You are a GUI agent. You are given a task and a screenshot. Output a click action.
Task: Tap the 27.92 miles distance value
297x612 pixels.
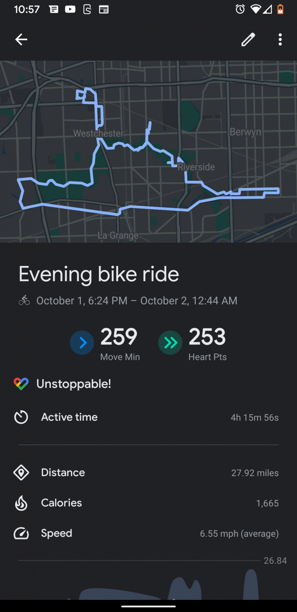coord(255,473)
